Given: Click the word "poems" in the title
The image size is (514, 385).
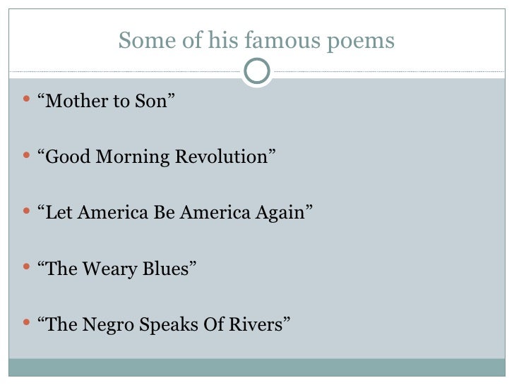Looking at the screenshot, I should (361, 42).
